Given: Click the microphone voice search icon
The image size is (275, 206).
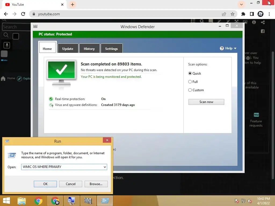Looking at the screenshot, I should click(x=7, y=45).
